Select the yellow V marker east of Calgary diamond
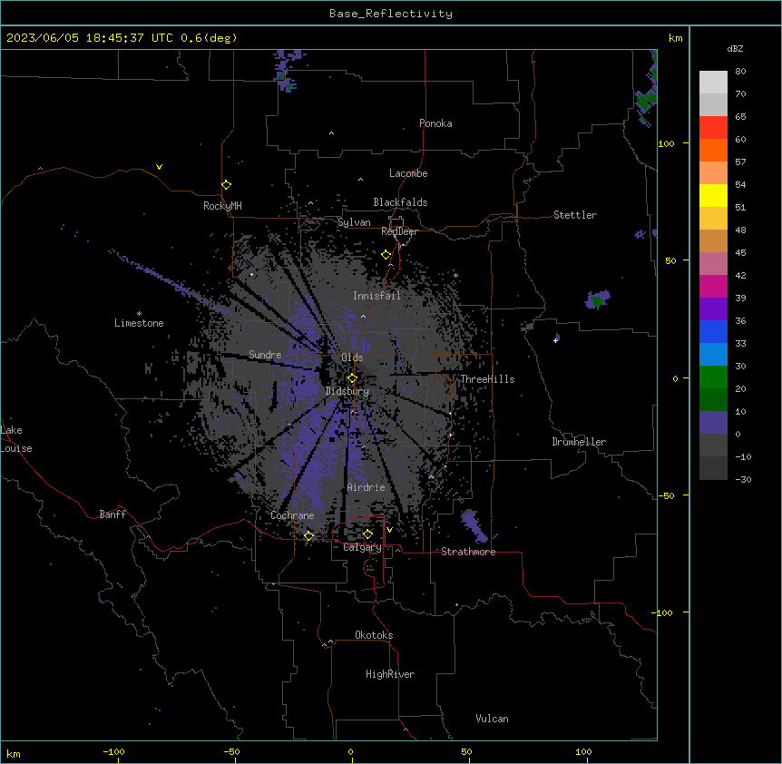The width and height of the screenshot is (782, 764). [x=389, y=530]
